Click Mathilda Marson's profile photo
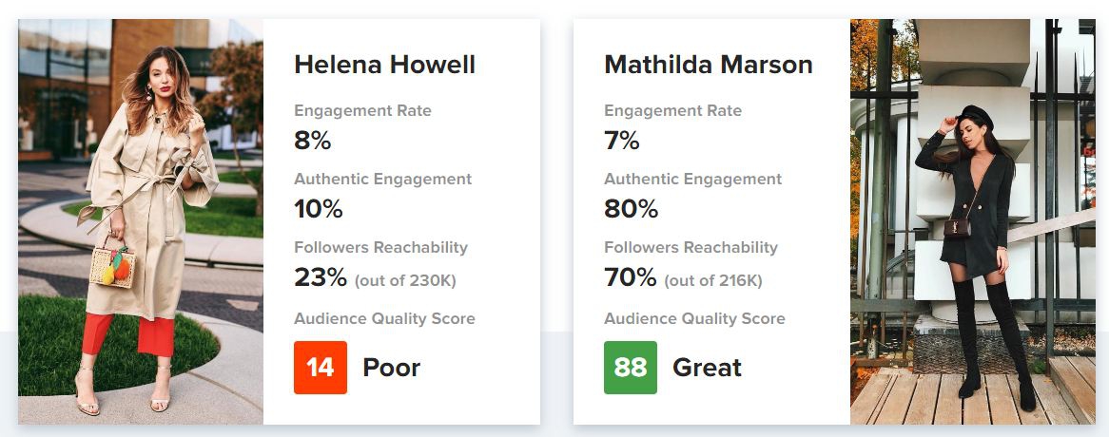The width and height of the screenshot is (1109, 437). 972,221
